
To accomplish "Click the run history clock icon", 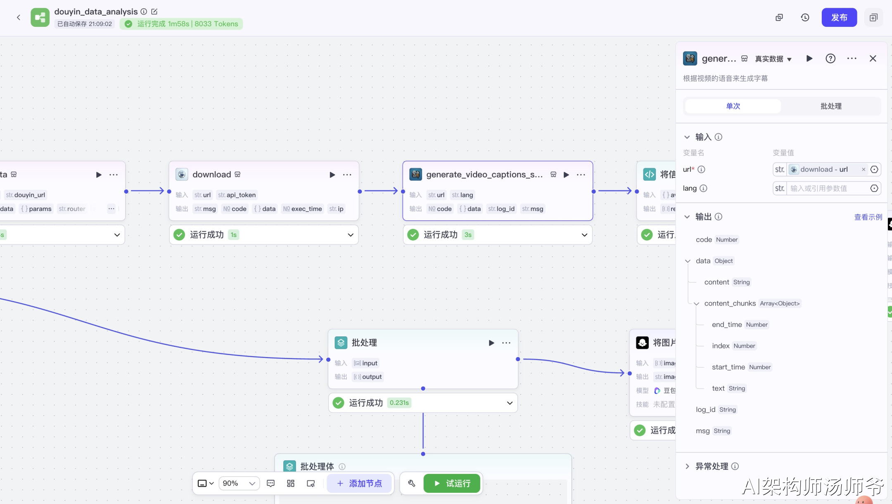I will coord(805,17).
